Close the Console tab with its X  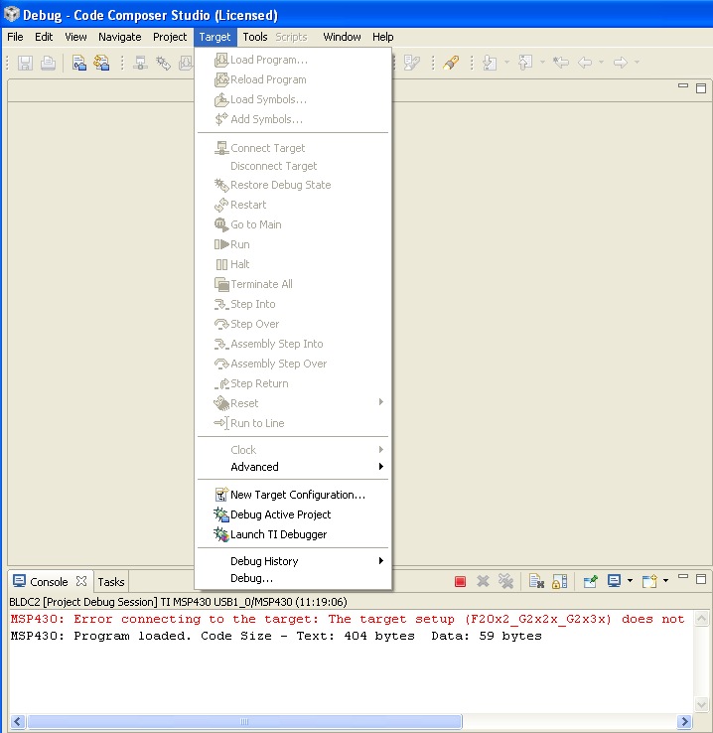coord(81,581)
